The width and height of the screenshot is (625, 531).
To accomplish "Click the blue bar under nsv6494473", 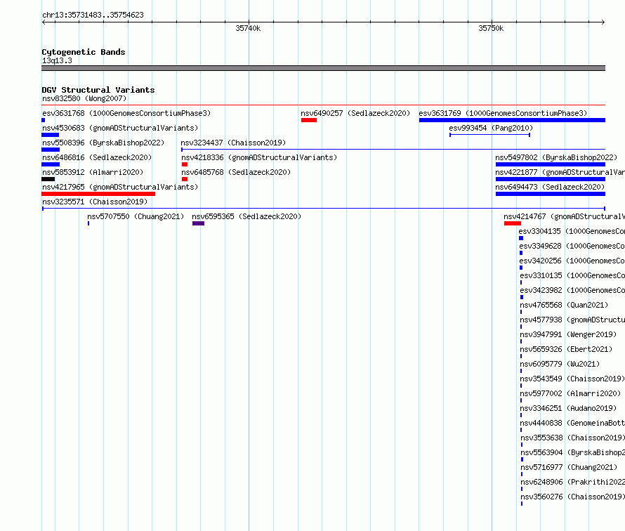I will (x=551, y=194).
